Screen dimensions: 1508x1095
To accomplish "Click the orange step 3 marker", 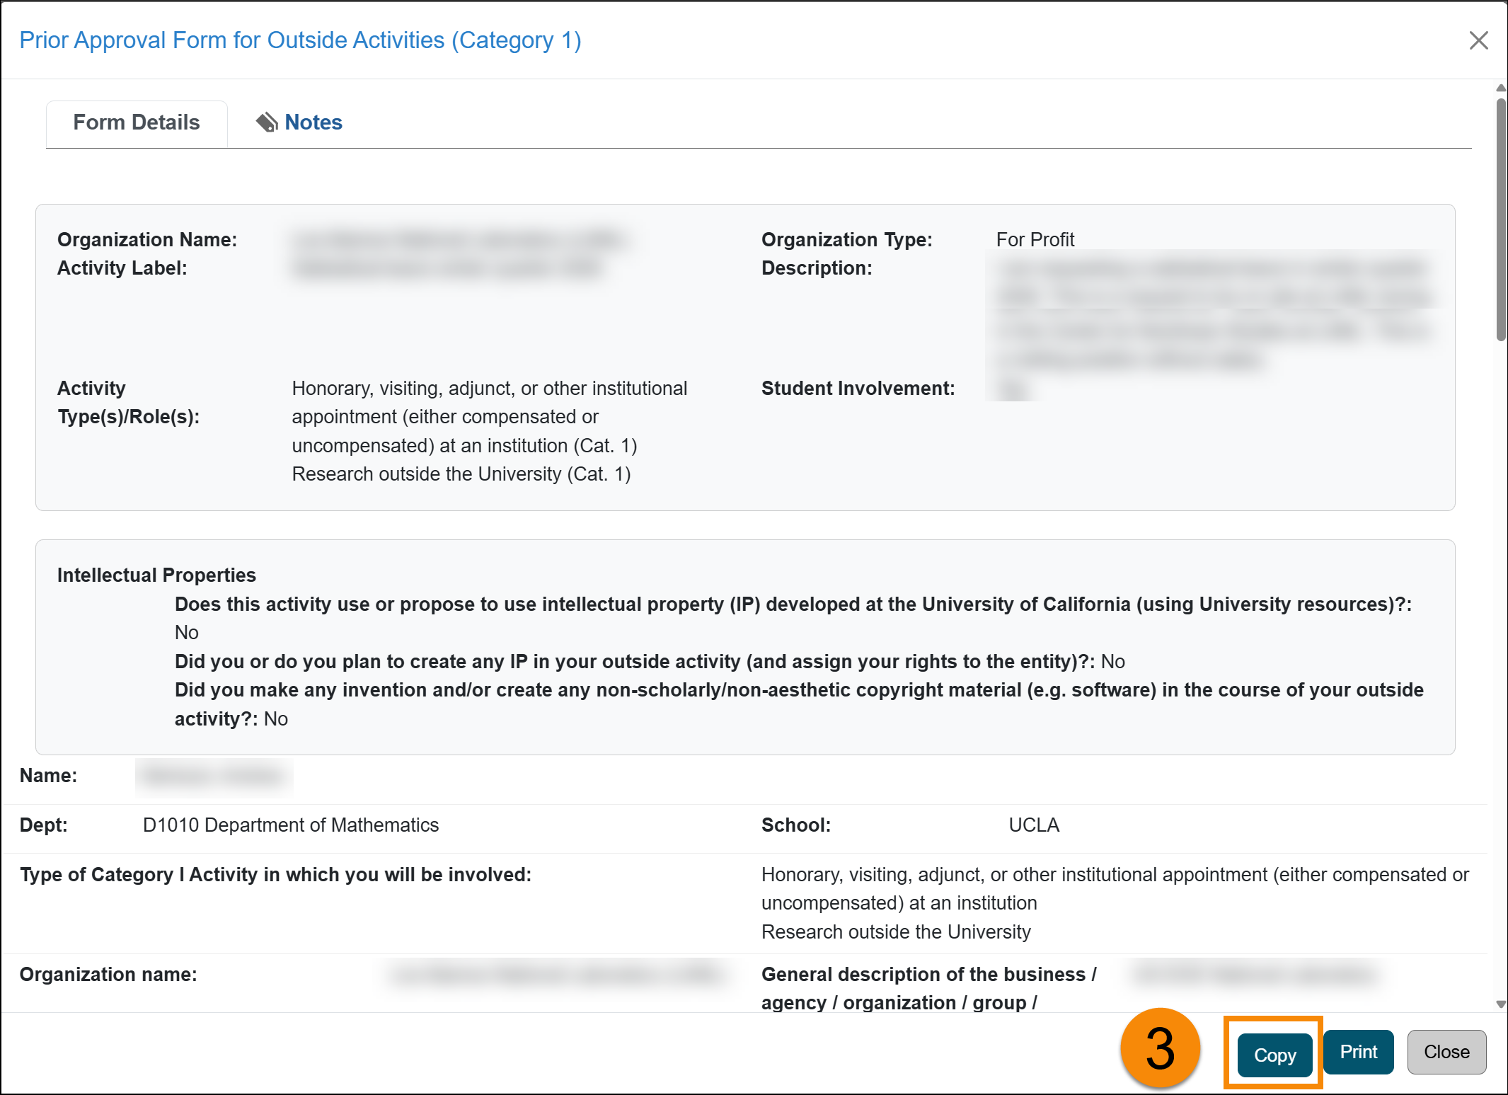I will pyautogui.click(x=1160, y=1048).
